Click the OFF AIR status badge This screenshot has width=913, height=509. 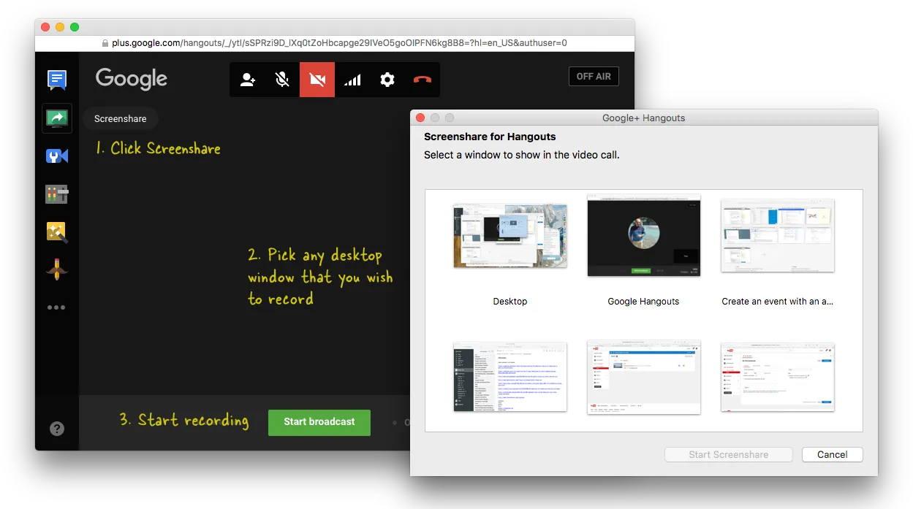tap(594, 76)
